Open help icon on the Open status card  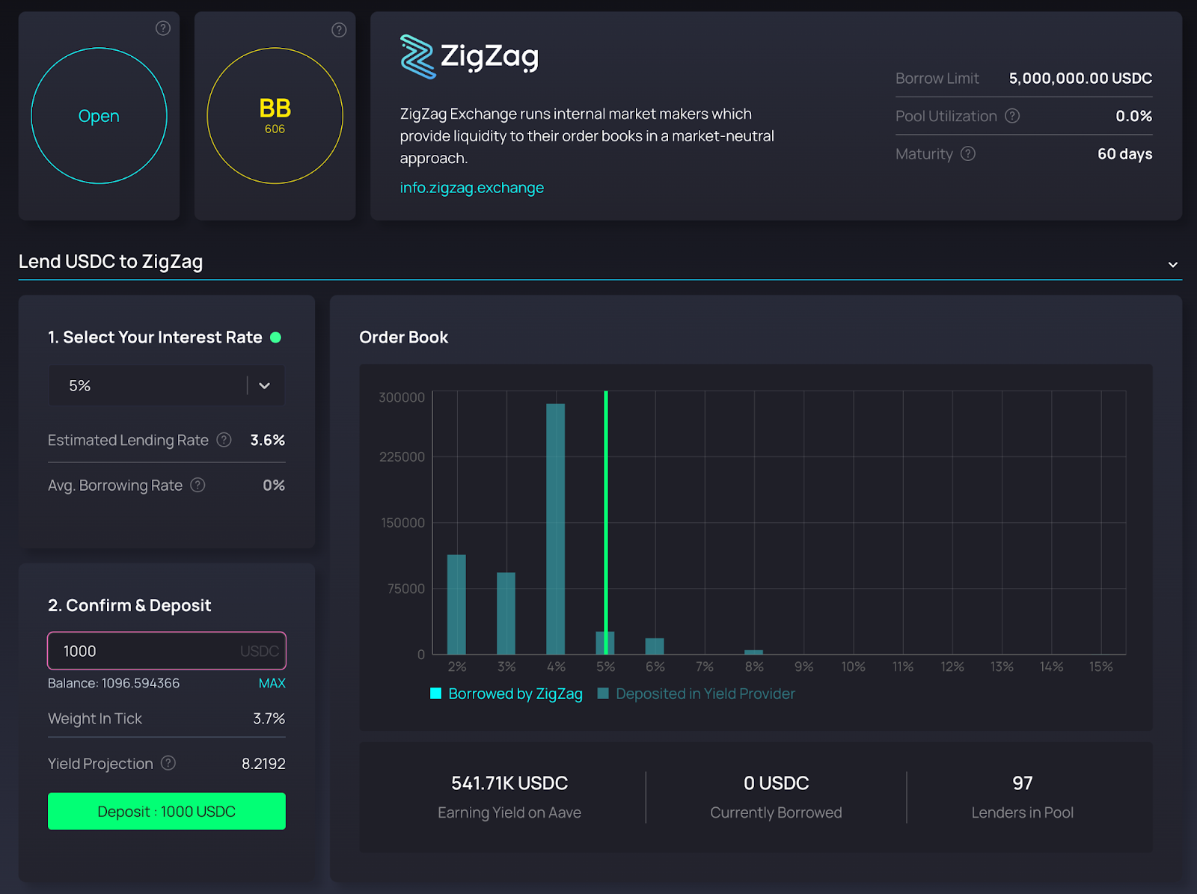pyautogui.click(x=162, y=28)
